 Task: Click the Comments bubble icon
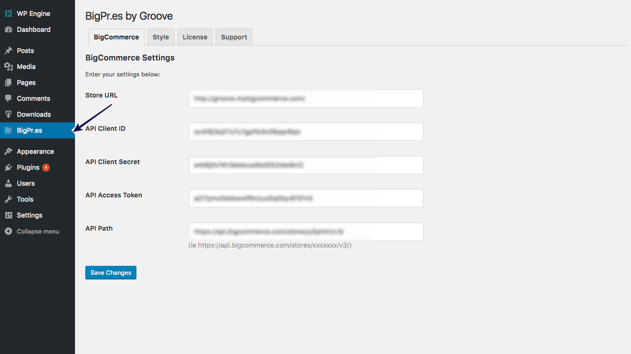tap(8, 98)
